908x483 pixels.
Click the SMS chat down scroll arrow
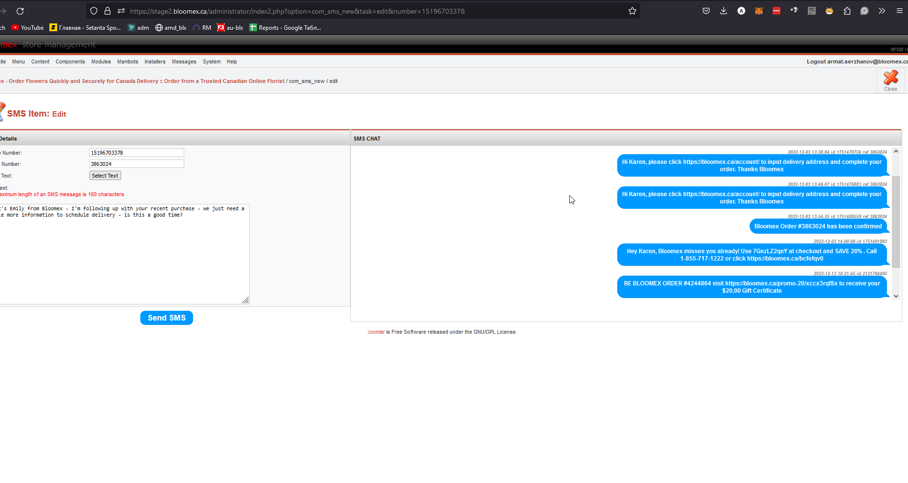896,296
